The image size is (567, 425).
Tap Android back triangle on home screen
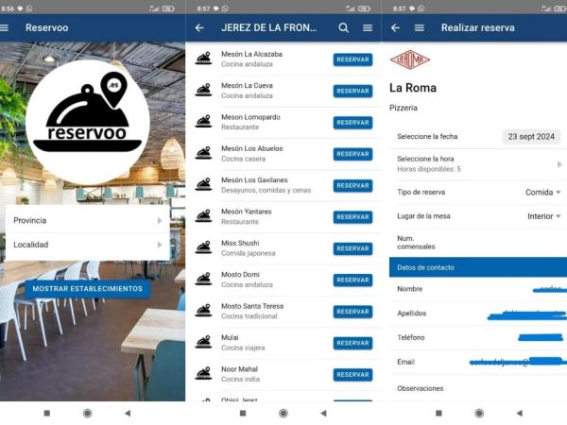point(128,413)
